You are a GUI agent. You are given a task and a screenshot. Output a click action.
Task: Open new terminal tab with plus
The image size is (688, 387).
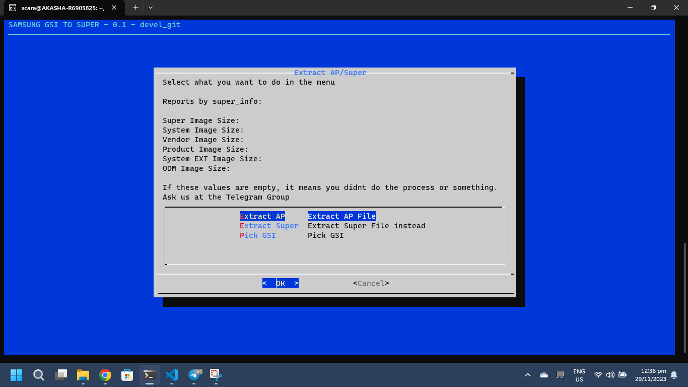click(x=135, y=8)
